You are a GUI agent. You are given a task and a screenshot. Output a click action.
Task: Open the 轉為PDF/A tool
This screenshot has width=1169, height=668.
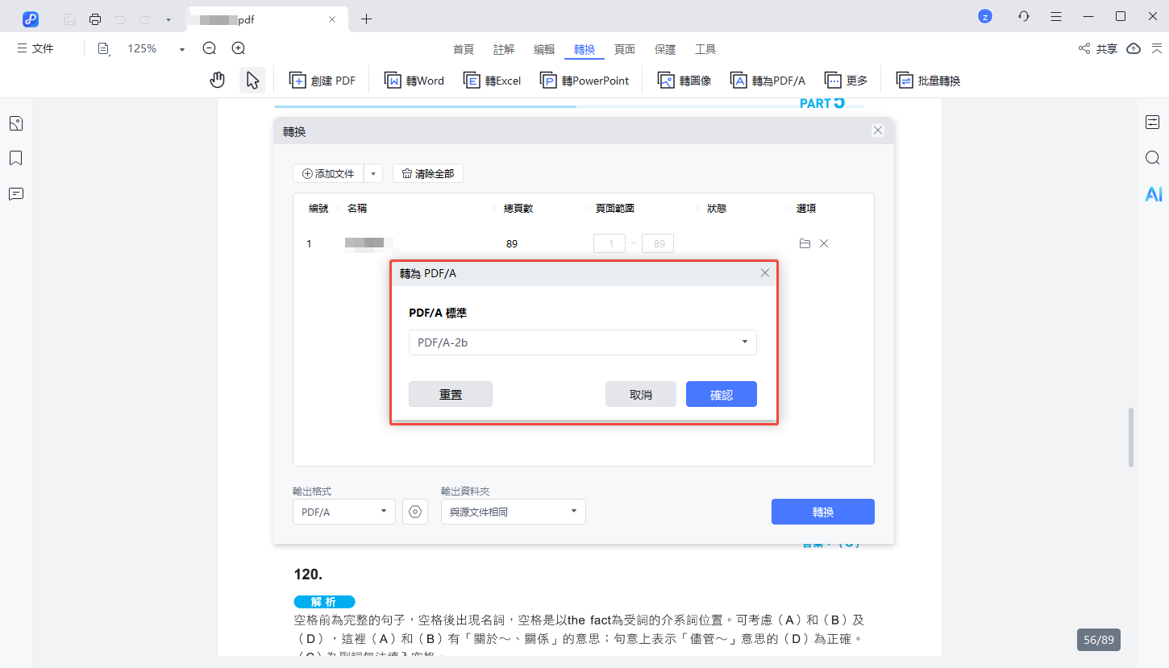[x=767, y=80]
